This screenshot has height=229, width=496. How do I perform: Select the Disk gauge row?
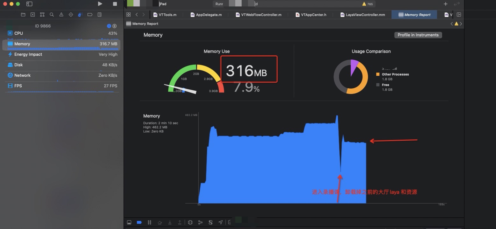tap(62, 65)
